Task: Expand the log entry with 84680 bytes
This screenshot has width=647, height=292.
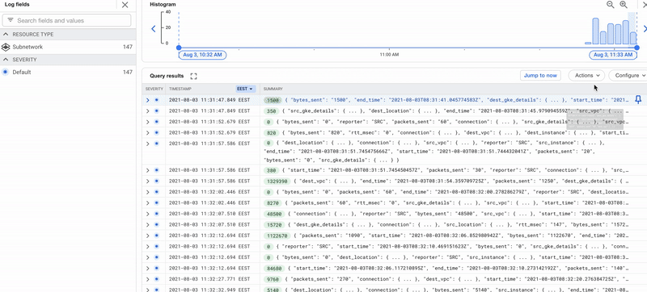Action: [x=148, y=268]
